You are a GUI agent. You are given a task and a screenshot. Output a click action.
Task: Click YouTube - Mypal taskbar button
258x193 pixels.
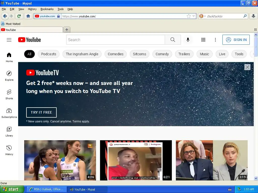[87, 189]
